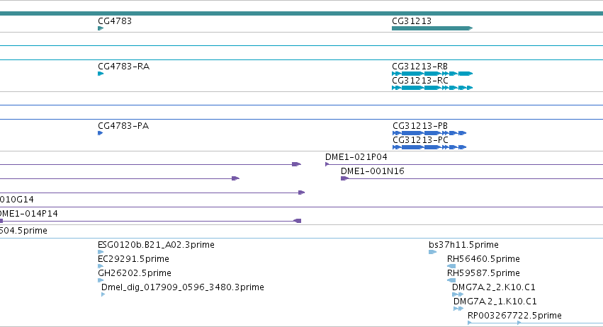This screenshot has width=603, height=327.
Task: Click the DME1-014P14 clone end block
Action: click(x=298, y=221)
